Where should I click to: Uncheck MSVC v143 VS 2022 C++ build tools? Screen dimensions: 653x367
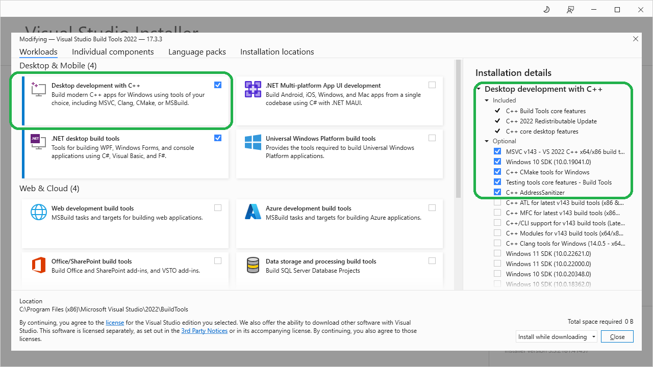[497, 151]
